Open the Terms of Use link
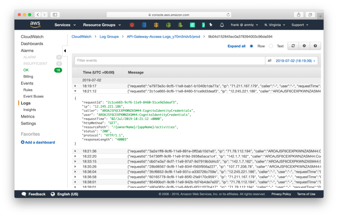 [x=306, y=194]
